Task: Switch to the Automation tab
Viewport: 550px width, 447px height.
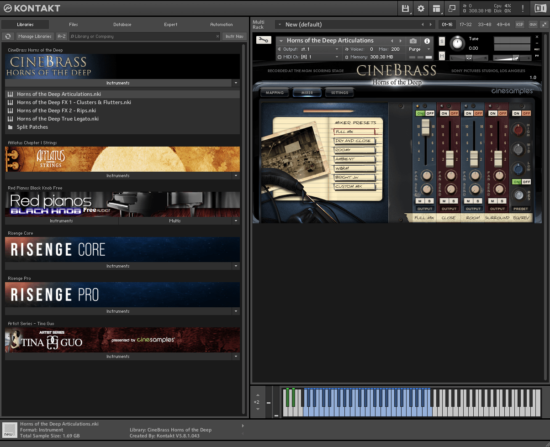Action: click(x=222, y=25)
